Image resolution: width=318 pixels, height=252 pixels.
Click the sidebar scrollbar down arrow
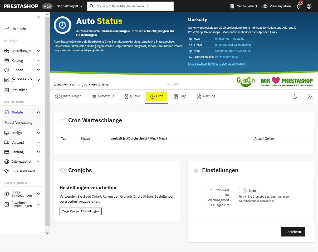pyautogui.click(x=47, y=233)
